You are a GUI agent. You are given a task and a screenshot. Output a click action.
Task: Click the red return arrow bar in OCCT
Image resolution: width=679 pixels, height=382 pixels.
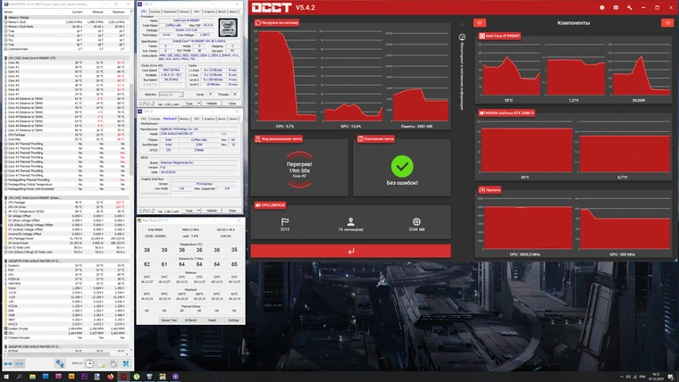350,251
